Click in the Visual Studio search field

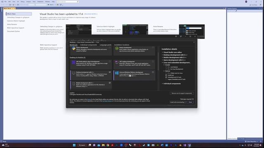(68, 2)
